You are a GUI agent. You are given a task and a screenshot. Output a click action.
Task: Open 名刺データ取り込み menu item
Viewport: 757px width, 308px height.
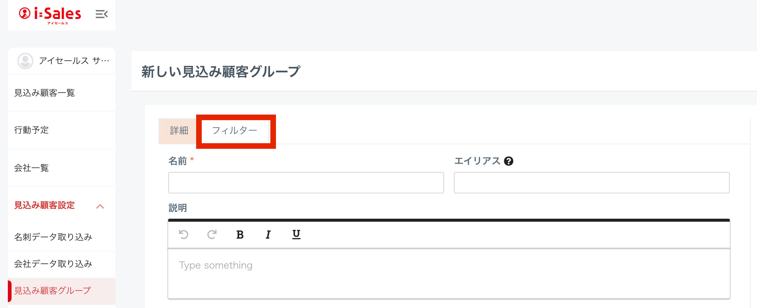click(x=53, y=237)
